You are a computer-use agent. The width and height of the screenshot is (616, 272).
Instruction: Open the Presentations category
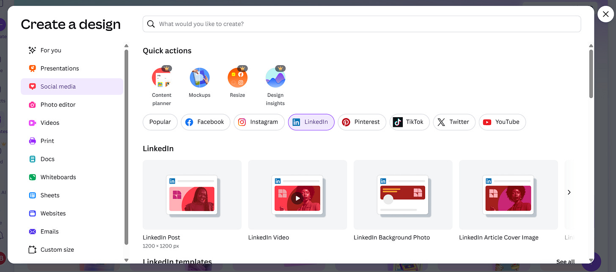pyautogui.click(x=72, y=69)
